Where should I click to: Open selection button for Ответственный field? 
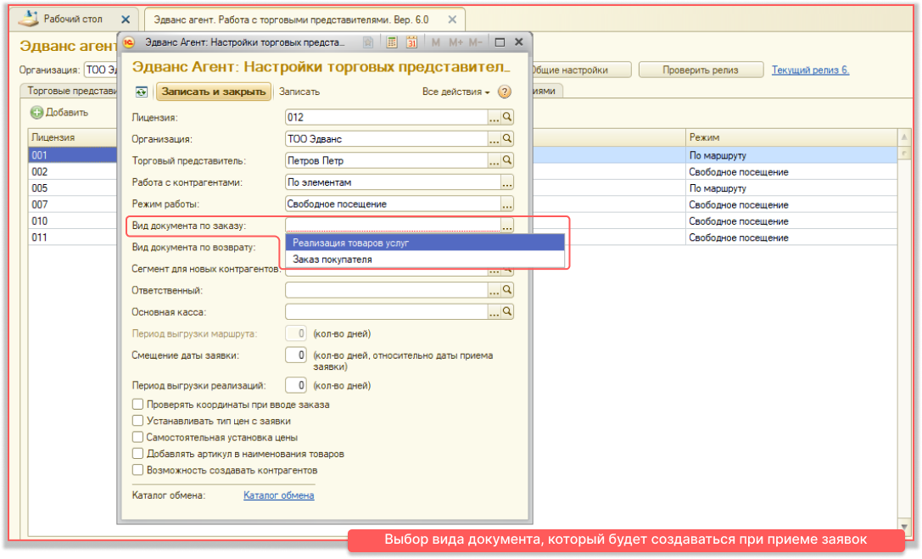pos(495,290)
